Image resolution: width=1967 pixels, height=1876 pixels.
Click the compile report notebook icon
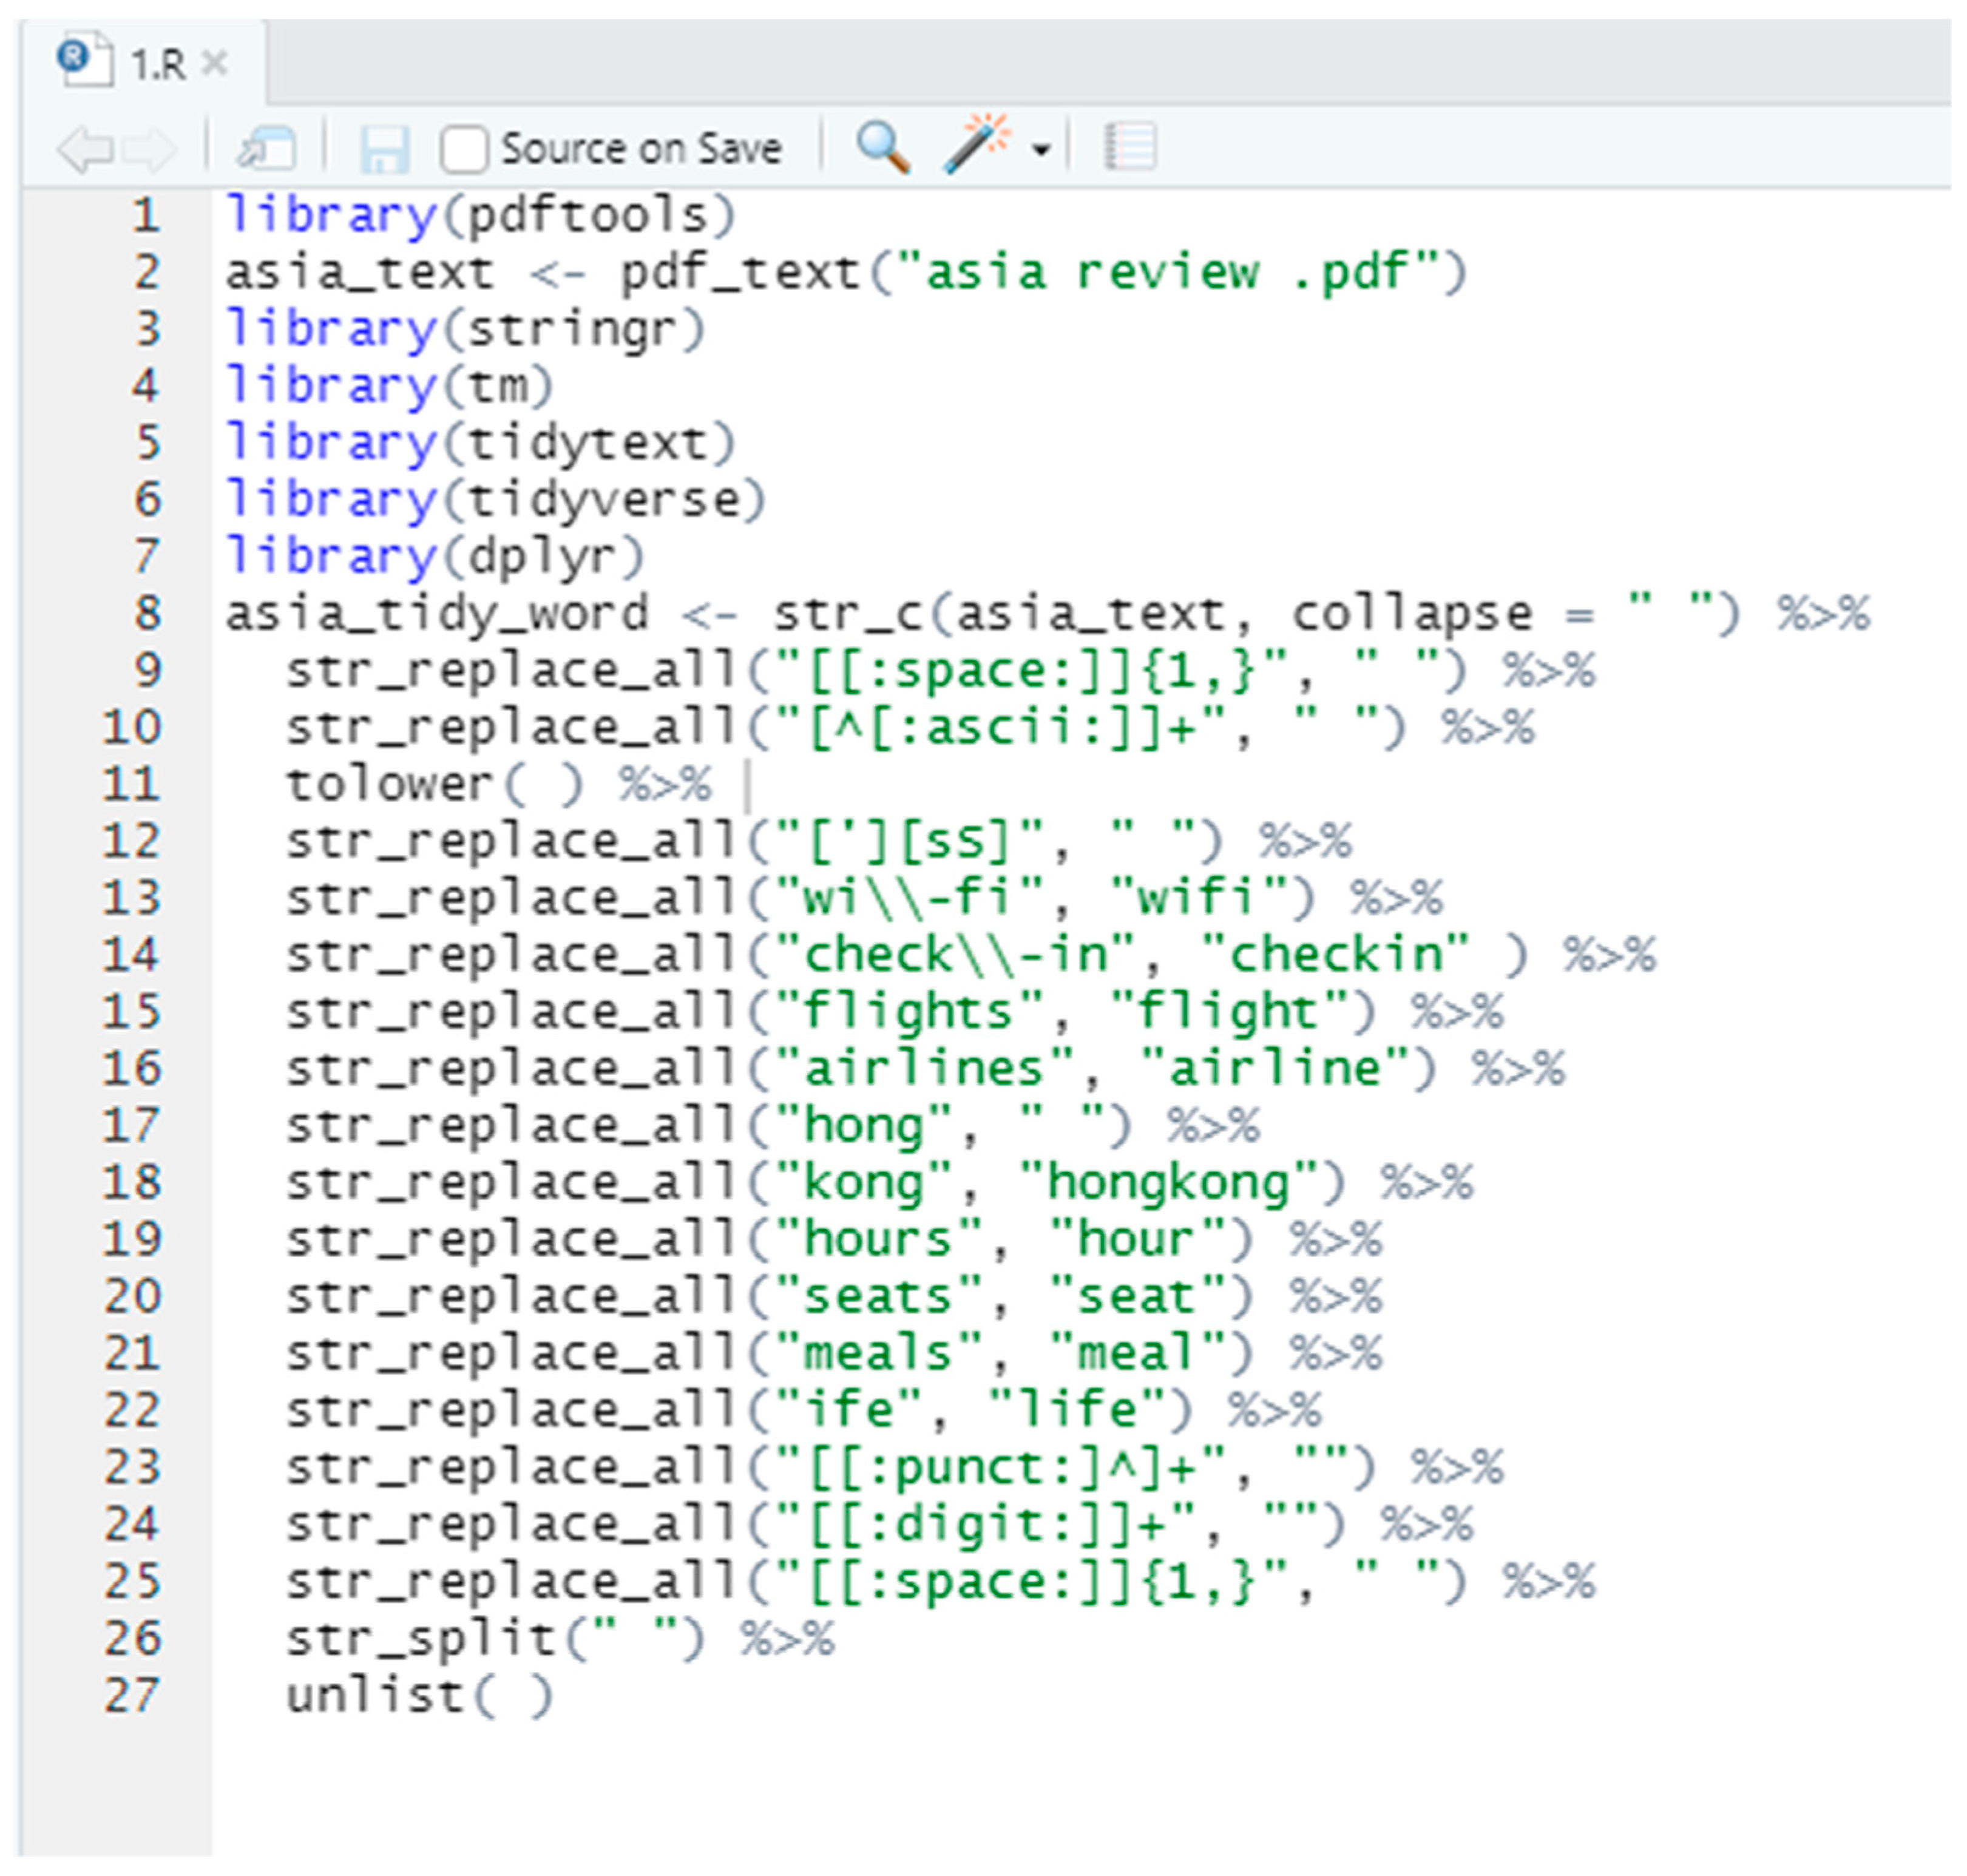click(1130, 147)
